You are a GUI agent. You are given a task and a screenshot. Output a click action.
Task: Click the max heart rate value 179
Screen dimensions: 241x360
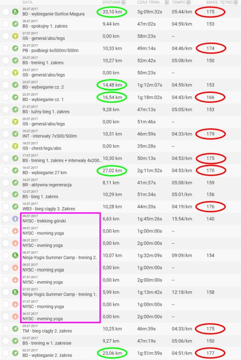click(x=210, y=134)
